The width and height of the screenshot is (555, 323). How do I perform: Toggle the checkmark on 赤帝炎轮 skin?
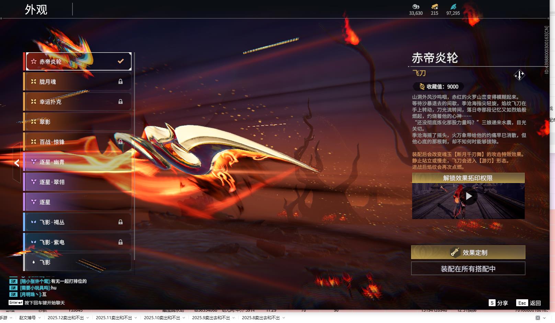point(121,61)
